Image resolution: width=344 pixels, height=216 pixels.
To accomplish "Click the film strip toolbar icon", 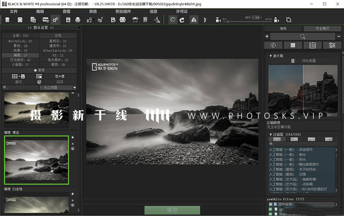I will [123, 20].
